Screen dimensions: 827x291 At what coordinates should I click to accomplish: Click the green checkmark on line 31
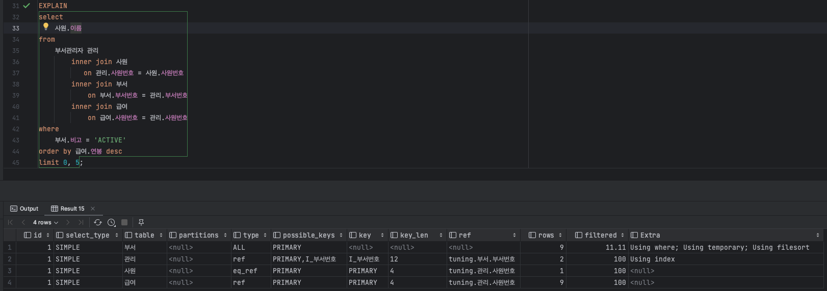click(27, 6)
